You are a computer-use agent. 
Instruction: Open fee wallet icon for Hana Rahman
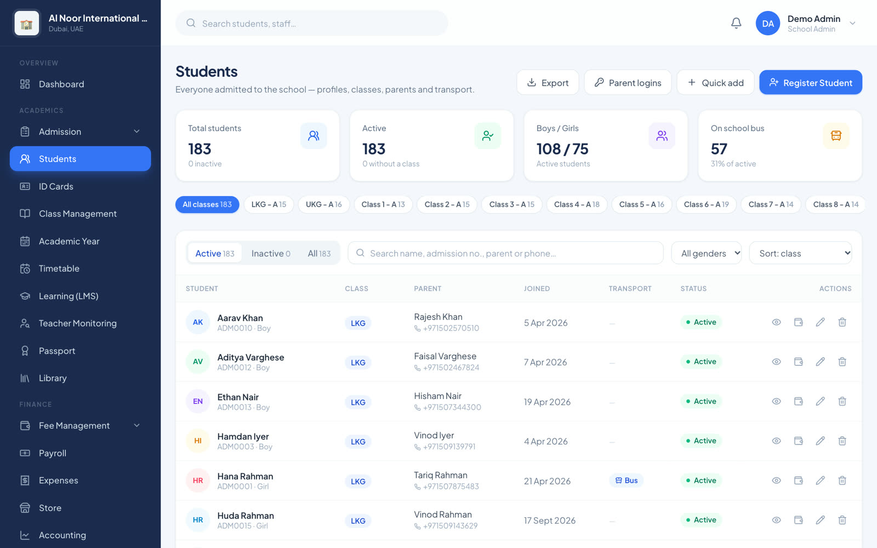click(x=798, y=481)
